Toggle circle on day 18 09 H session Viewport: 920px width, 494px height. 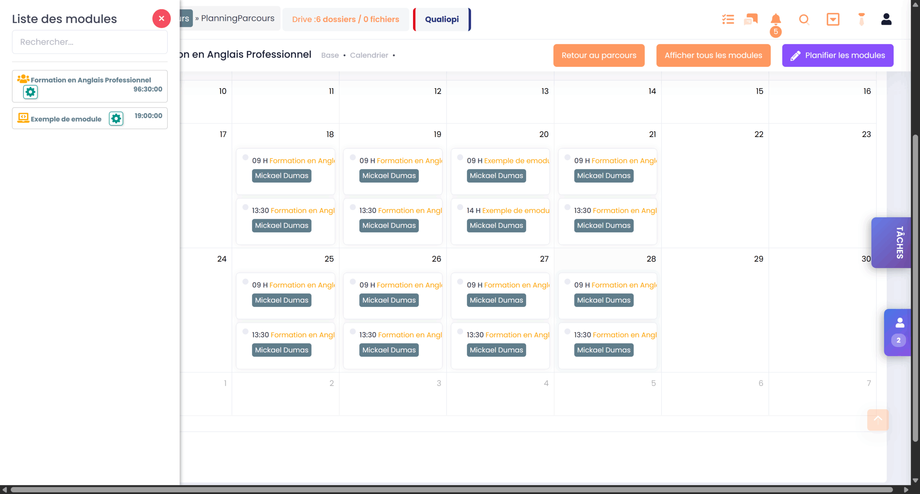(245, 157)
